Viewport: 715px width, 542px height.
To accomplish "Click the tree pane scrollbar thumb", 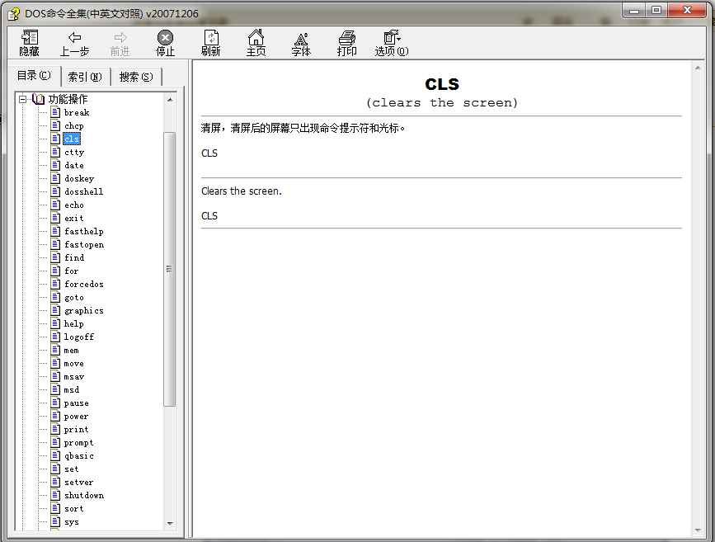I will pyautogui.click(x=170, y=269).
